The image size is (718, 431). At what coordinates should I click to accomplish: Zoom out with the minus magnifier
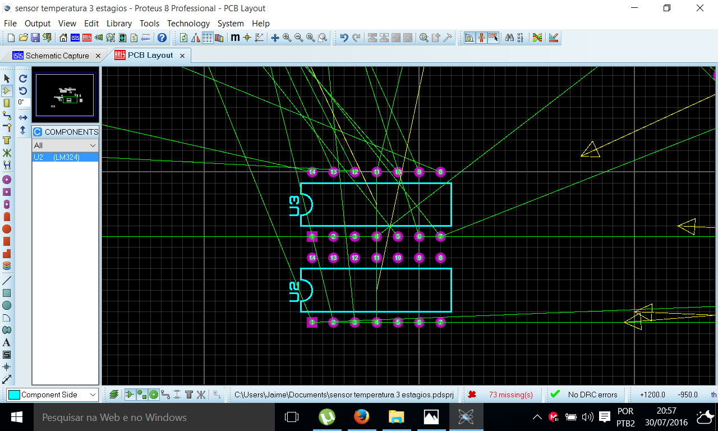298,38
